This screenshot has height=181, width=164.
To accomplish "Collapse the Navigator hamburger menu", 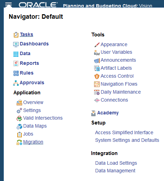I will (x=8, y=5).
